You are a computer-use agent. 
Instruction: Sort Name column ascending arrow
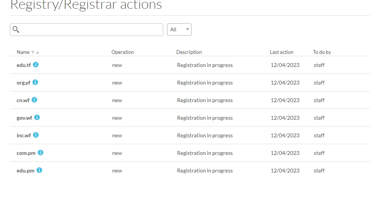38,52
